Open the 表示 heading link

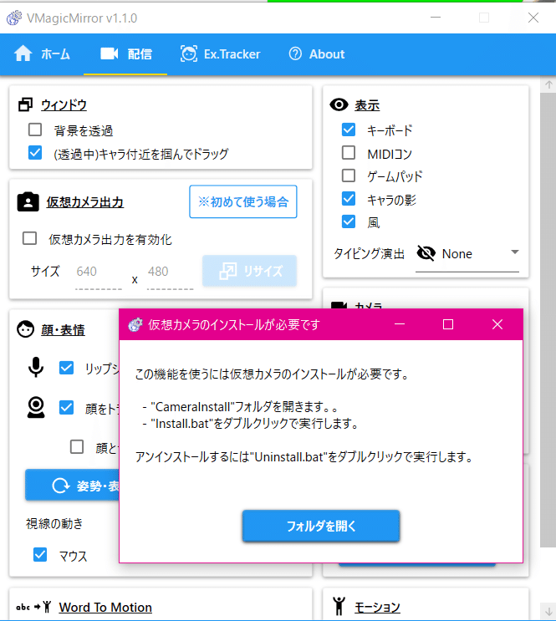367,105
